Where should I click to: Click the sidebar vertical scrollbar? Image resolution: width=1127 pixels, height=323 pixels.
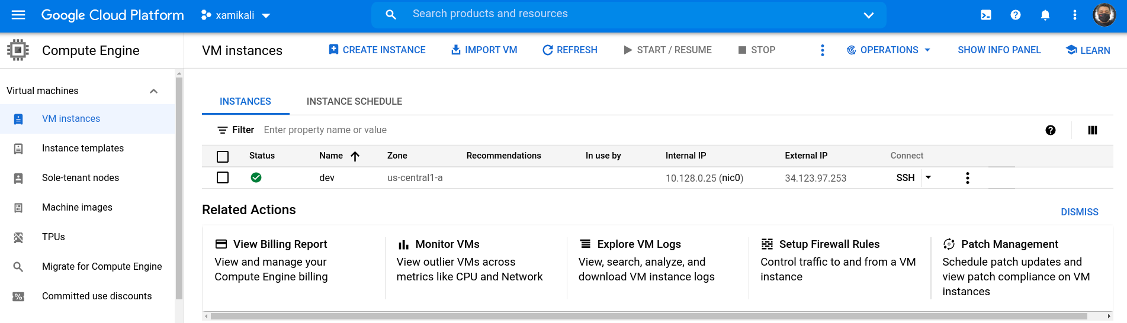[x=179, y=189]
